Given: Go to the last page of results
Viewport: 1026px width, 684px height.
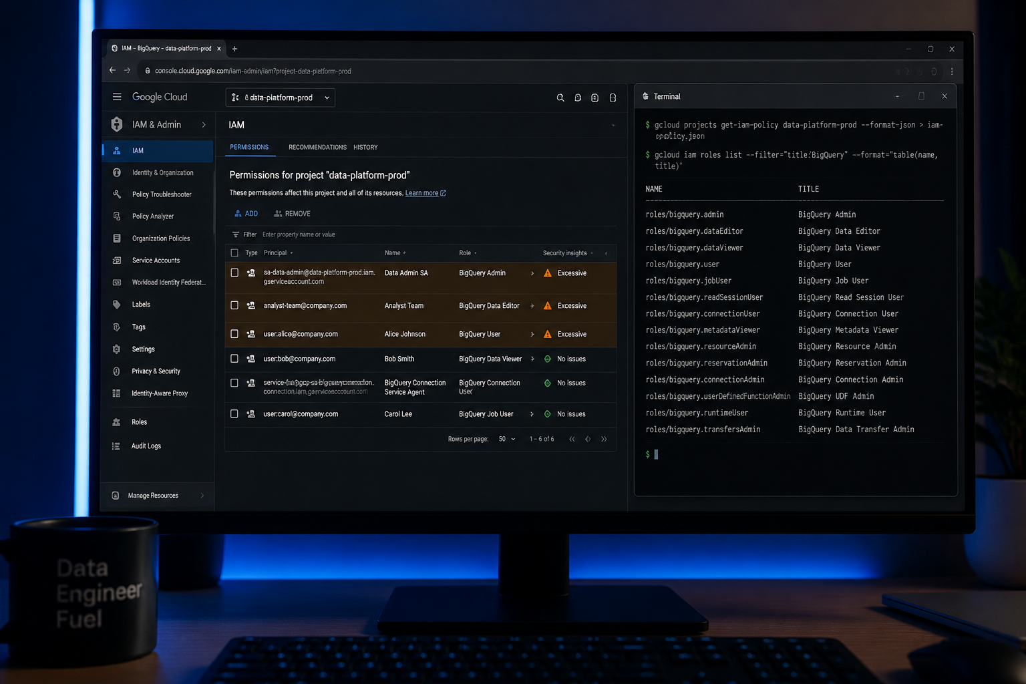Looking at the screenshot, I should (604, 439).
